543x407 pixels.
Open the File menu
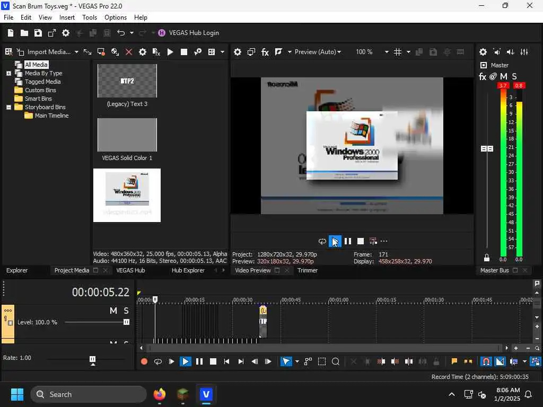pyautogui.click(x=8, y=17)
